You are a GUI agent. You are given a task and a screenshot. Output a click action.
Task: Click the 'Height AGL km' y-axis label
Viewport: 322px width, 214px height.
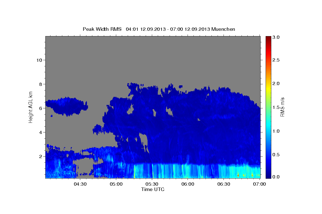pos(31,107)
